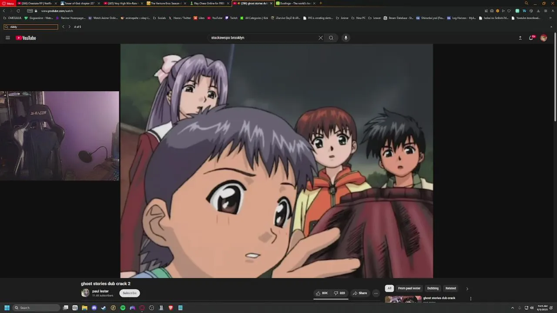
Task: Clear the YouTube search text
Action: pyautogui.click(x=321, y=38)
